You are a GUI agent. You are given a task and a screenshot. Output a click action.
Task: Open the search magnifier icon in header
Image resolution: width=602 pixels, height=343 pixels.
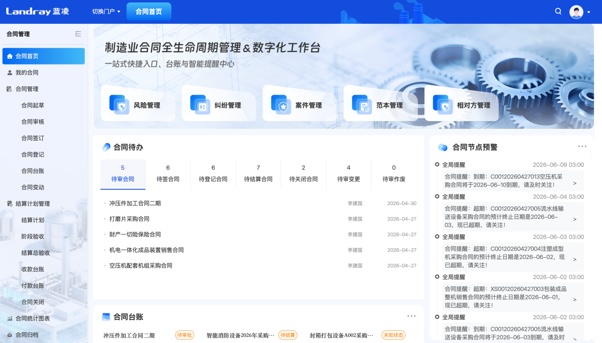click(558, 11)
